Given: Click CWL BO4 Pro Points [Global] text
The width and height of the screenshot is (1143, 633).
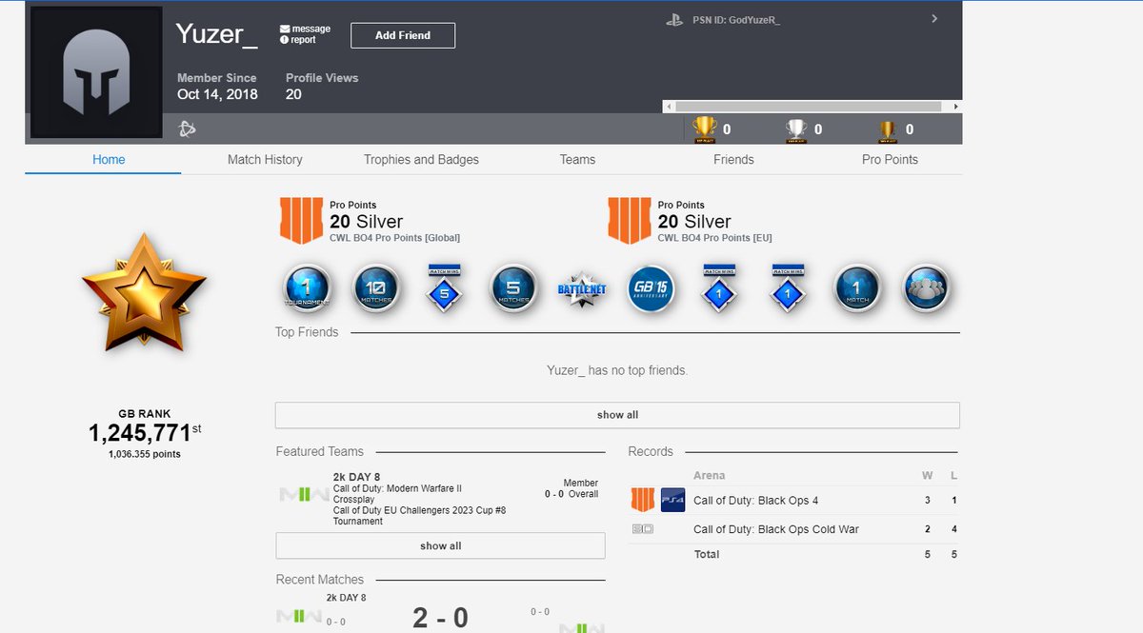Looking at the screenshot, I should coord(395,238).
